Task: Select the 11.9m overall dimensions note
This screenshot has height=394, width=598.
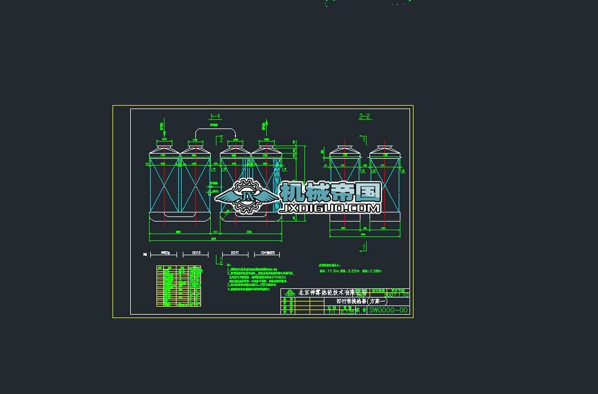Action: click(x=350, y=271)
